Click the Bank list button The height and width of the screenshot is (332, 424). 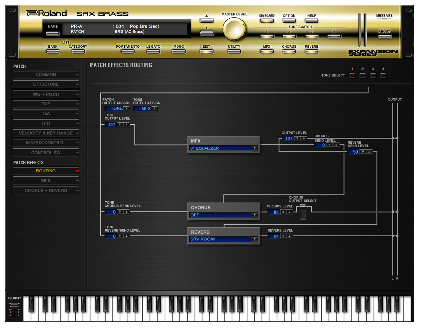(x=53, y=52)
